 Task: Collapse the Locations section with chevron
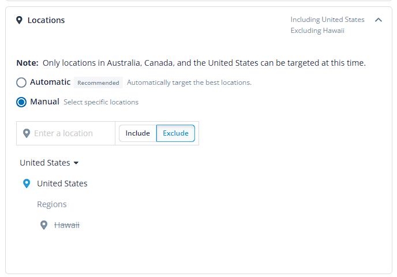379,20
